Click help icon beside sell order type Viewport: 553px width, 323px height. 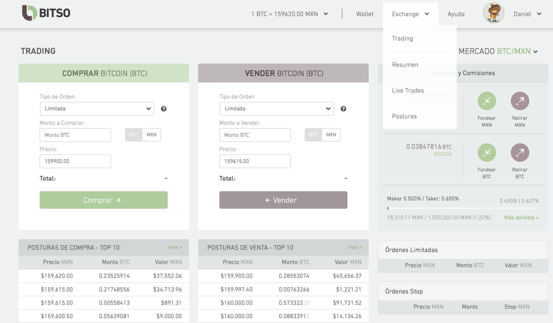(343, 109)
